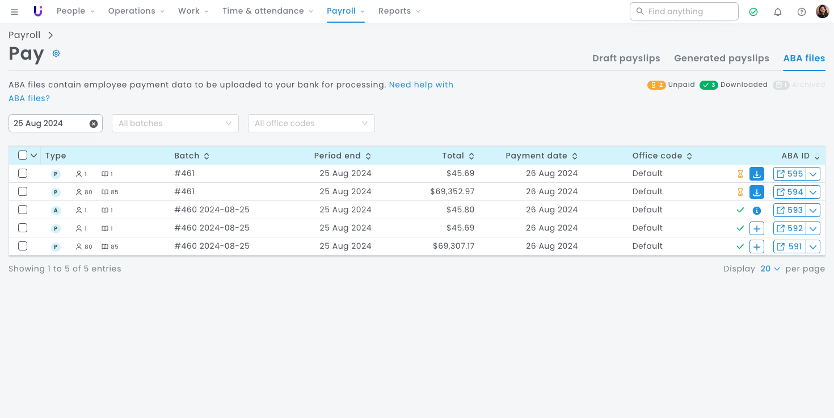
Task: Tick the checkbox for the $45.80 row
Action: tap(23, 210)
